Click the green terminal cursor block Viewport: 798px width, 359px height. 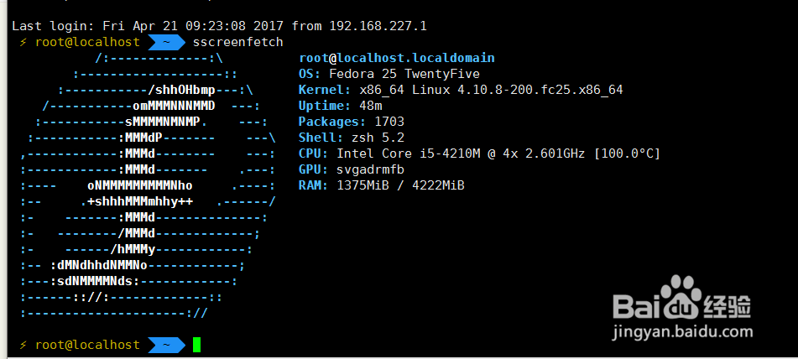tap(196, 345)
